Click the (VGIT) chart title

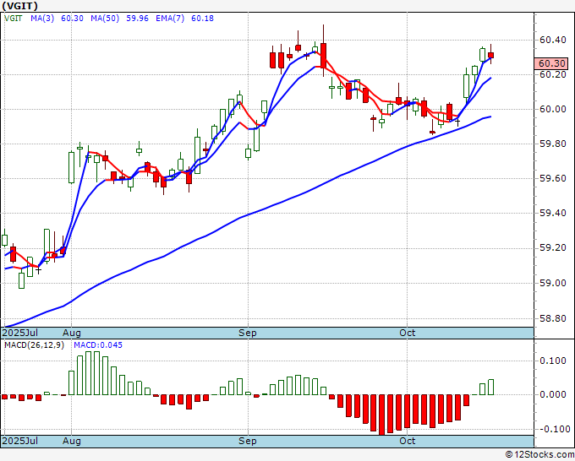pos(19,6)
